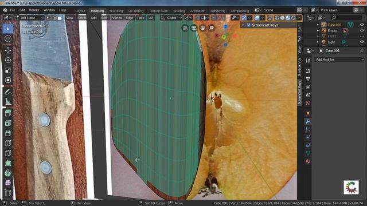Enable edge select mode
The width and height of the screenshot is (367, 206).
pos(54,18)
